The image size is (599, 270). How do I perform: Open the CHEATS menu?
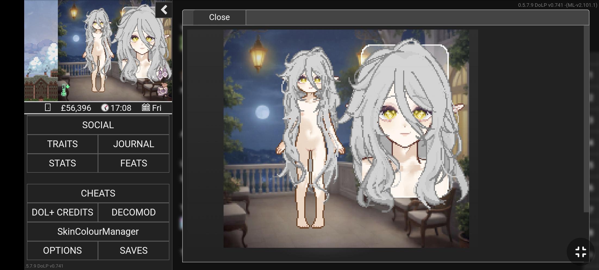[x=98, y=193]
